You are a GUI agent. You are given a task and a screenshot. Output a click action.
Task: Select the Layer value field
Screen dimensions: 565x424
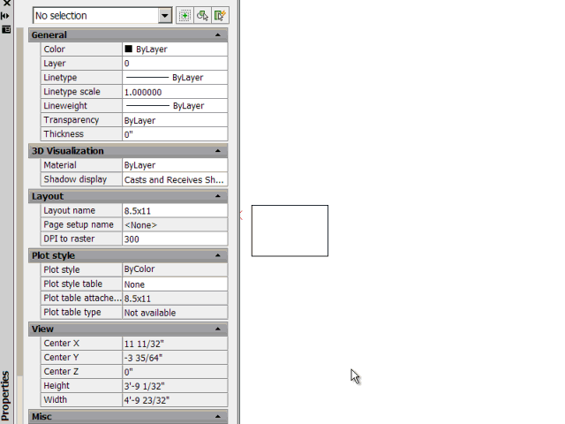pos(175,64)
